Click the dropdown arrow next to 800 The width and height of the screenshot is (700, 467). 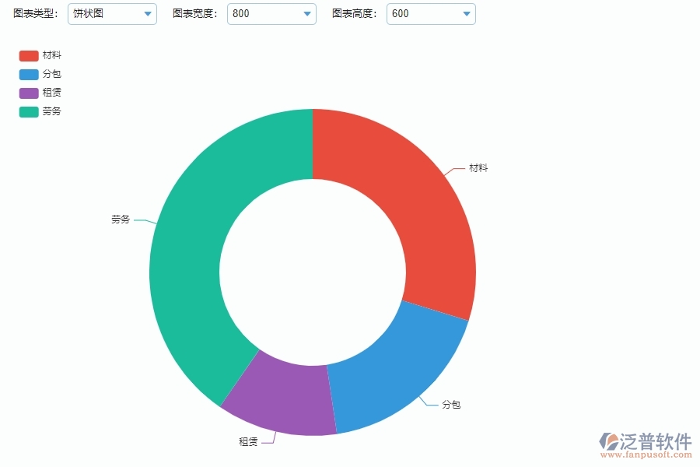click(x=308, y=13)
